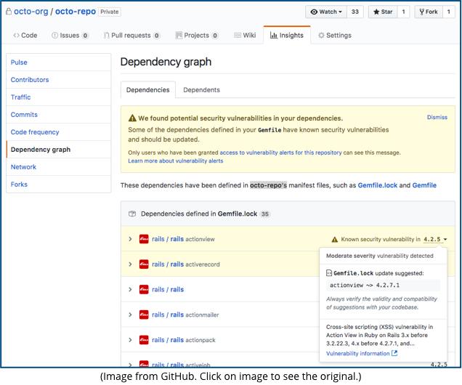Switch to the Wiki tab
The image size is (462, 385).
coord(245,36)
